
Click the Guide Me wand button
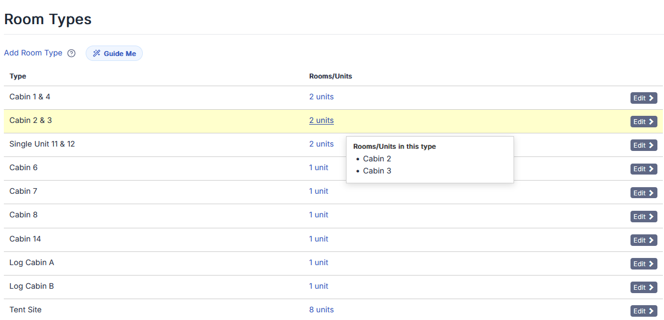[114, 53]
